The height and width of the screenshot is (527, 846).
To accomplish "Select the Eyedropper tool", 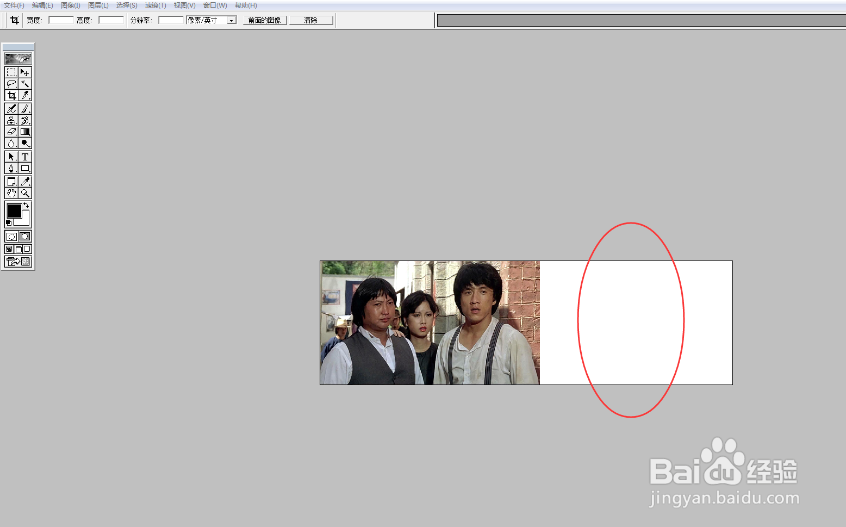I will tap(25, 182).
